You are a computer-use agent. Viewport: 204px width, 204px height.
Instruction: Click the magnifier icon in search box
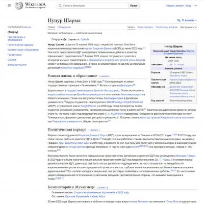60,6
